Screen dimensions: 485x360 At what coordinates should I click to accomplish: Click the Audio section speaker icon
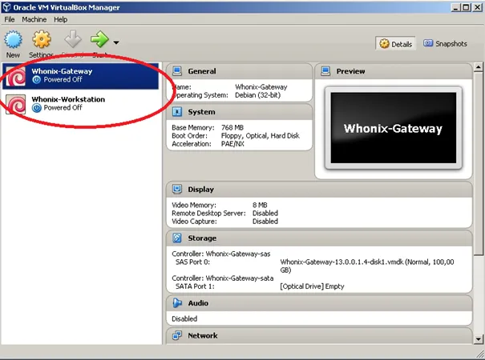coord(177,303)
